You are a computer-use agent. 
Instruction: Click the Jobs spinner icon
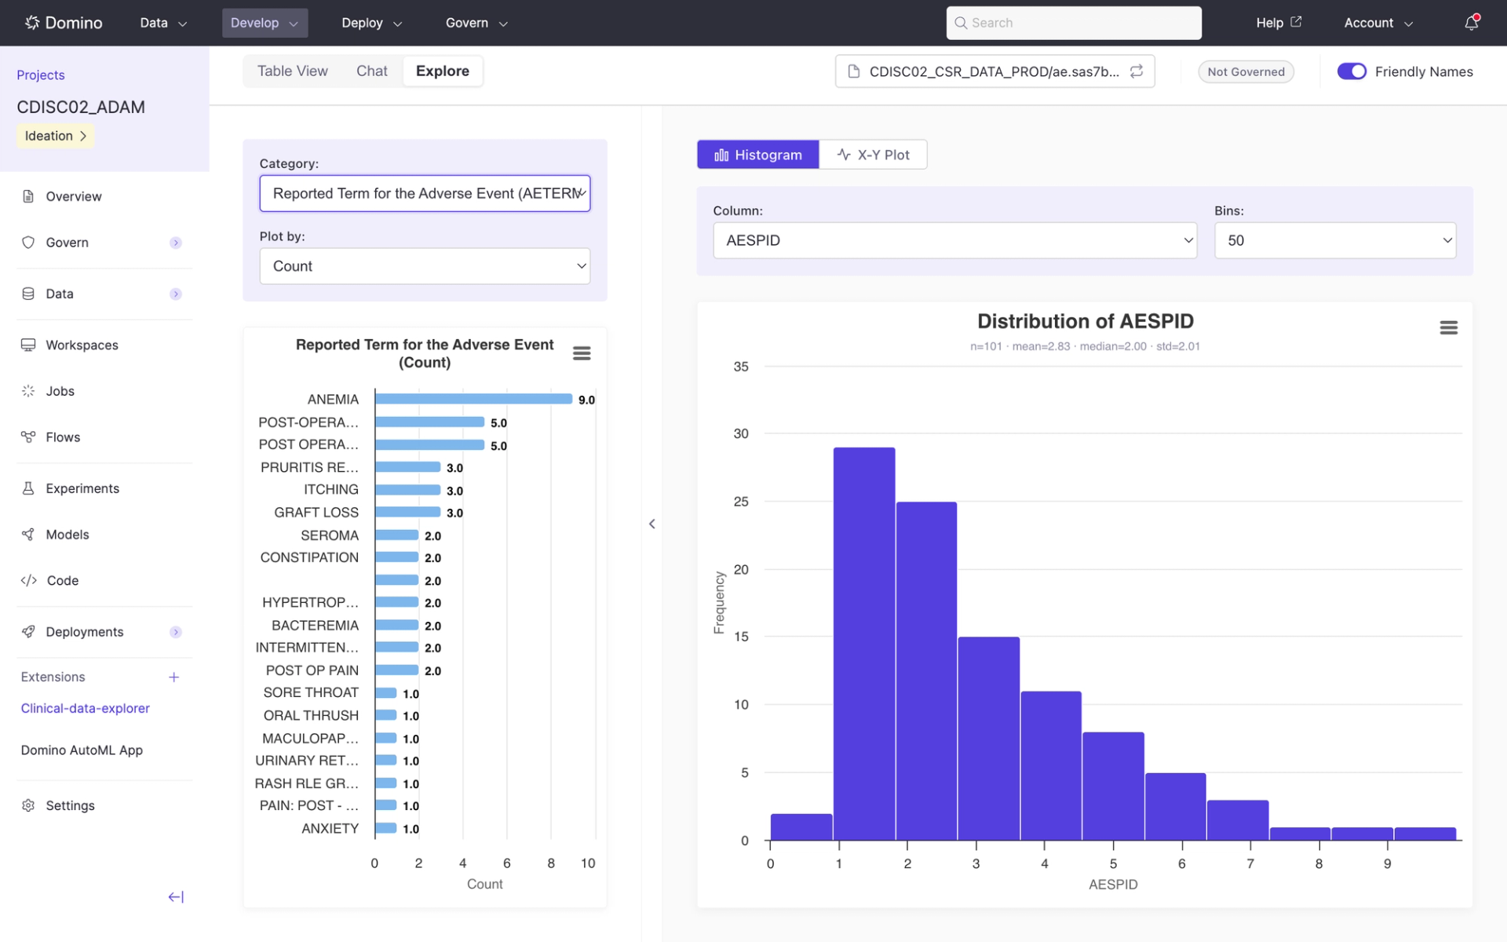coord(28,391)
